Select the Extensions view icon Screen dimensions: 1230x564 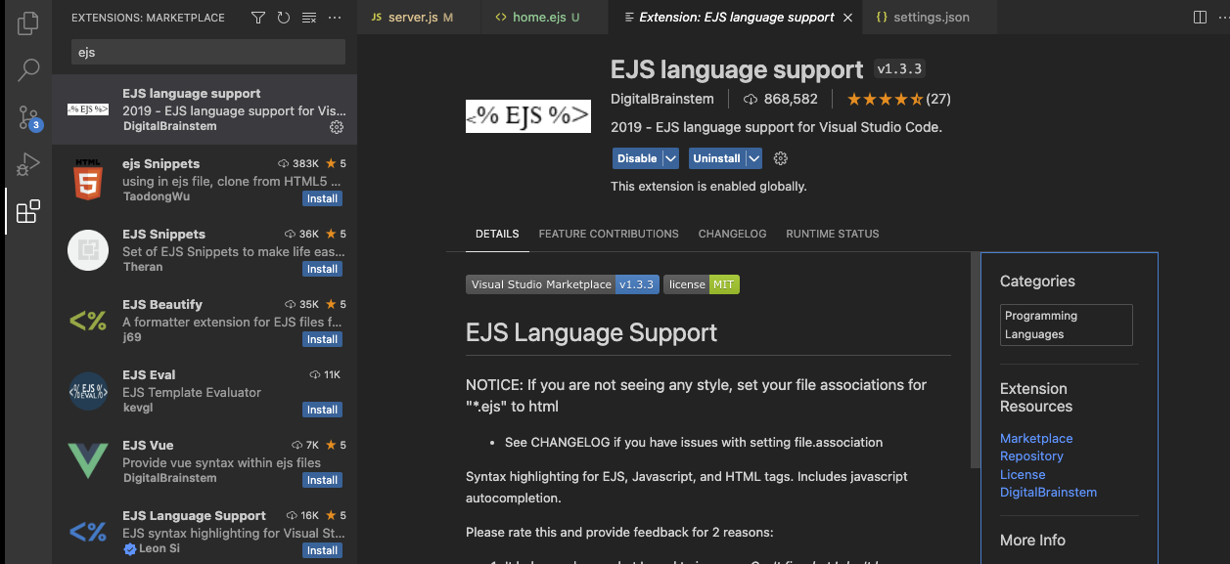[x=28, y=211]
